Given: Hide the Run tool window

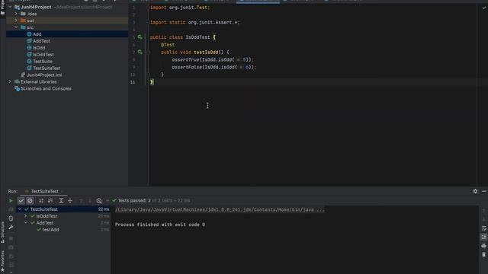Looking at the screenshot, I should [x=484, y=191].
